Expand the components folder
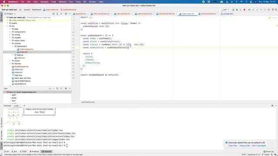The width and height of the screenshot is (278, 156). [10, 32]
